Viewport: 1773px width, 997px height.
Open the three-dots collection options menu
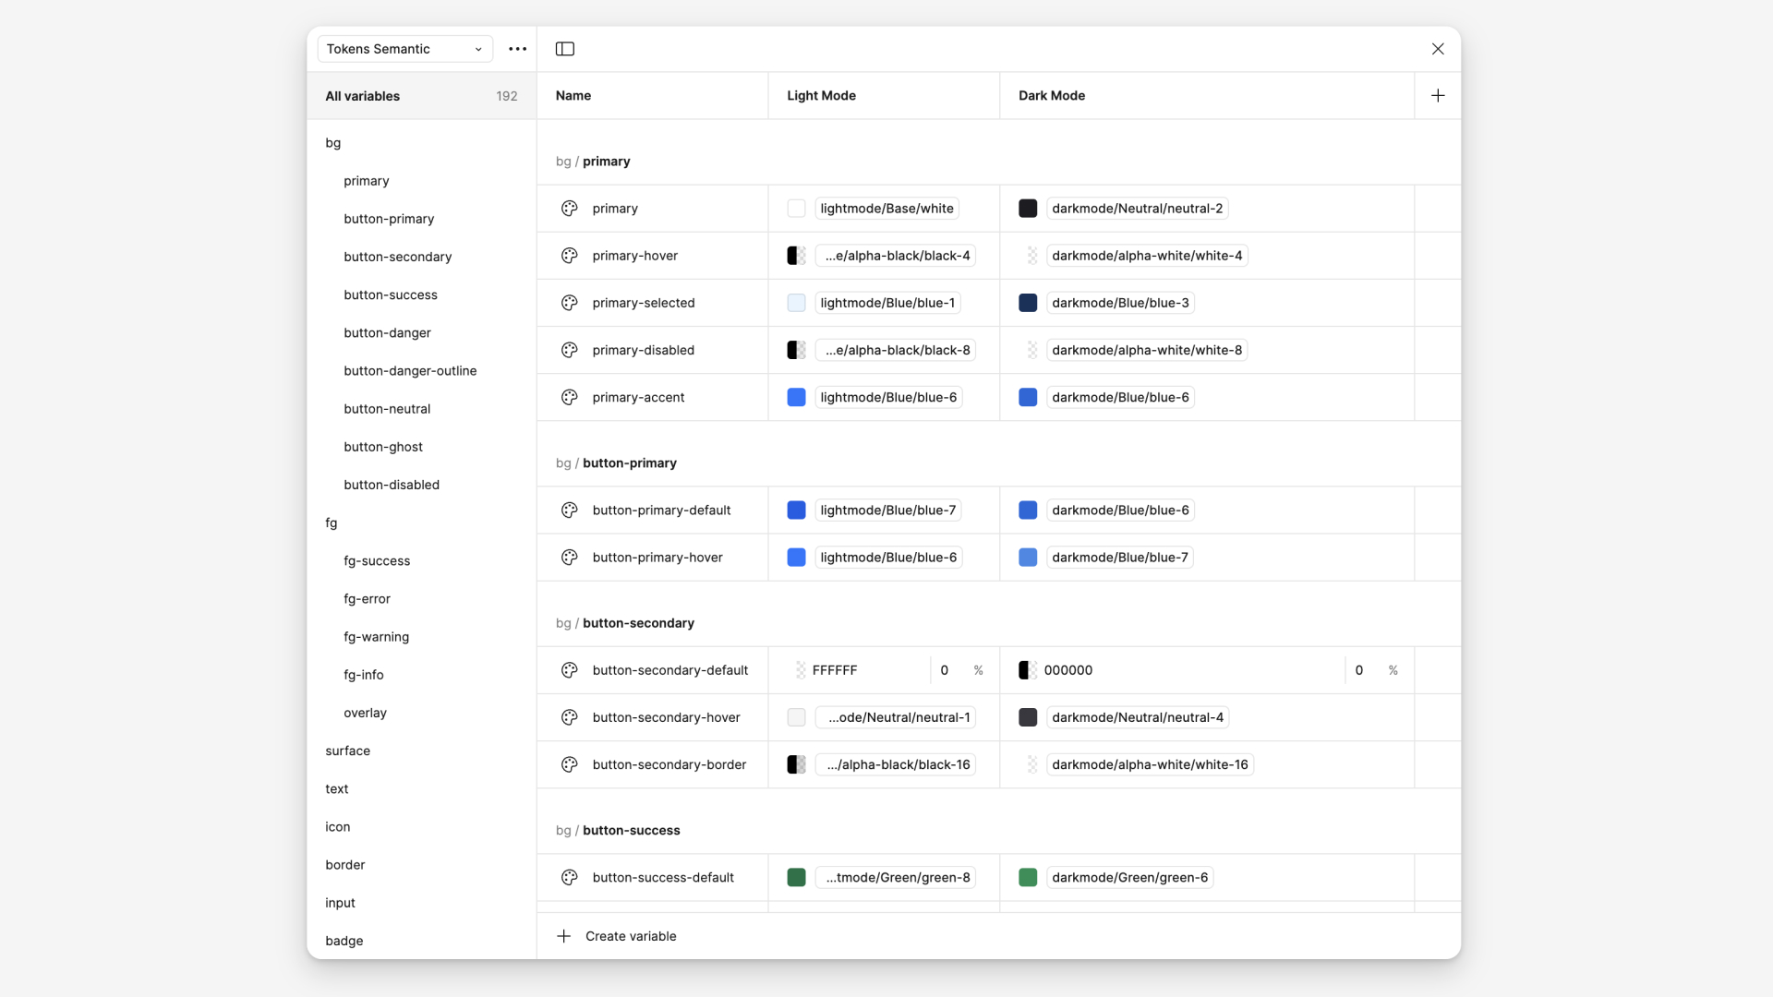[517, 49]
